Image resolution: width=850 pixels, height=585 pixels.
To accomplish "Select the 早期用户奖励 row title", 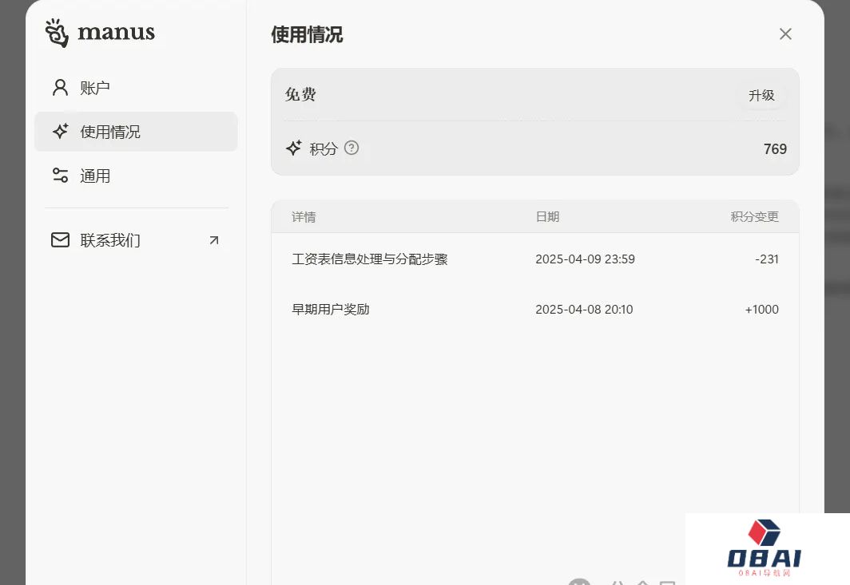I will point(331,310).
